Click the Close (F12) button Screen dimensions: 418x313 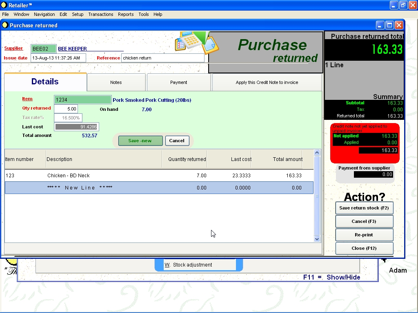coord(364,248)
